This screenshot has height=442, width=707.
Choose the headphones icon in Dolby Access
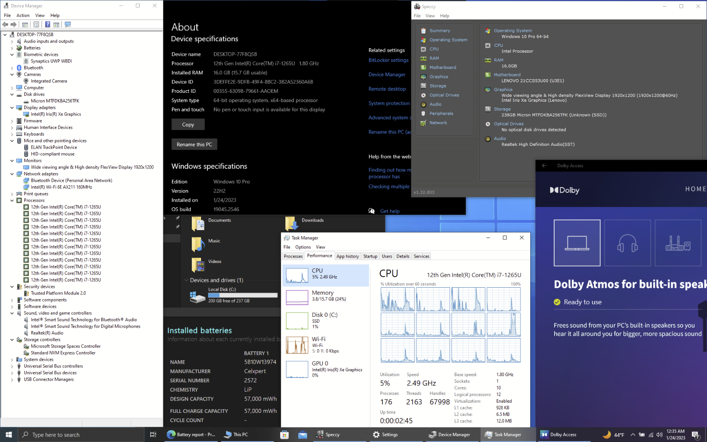click(627, 243)
